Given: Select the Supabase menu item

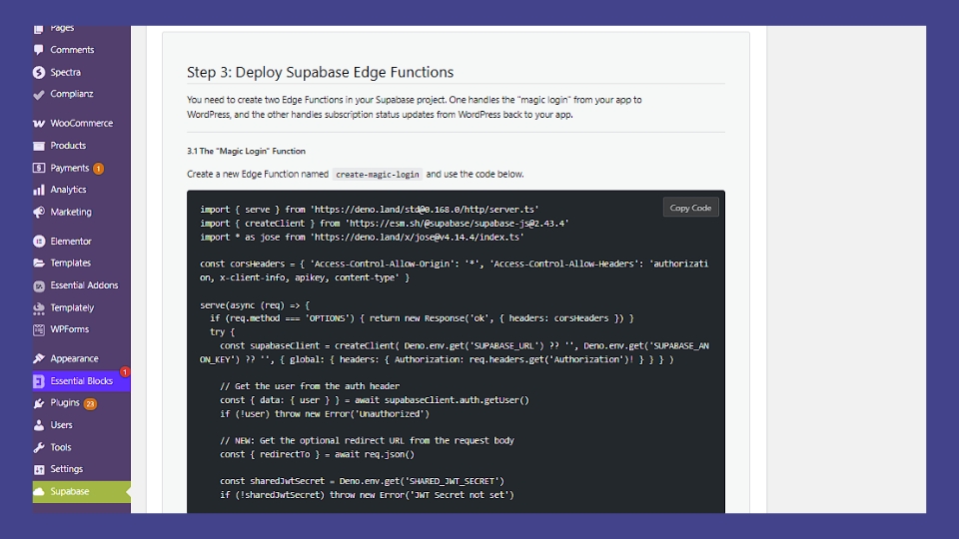Looking at the screenshot, I should point(81,492).
